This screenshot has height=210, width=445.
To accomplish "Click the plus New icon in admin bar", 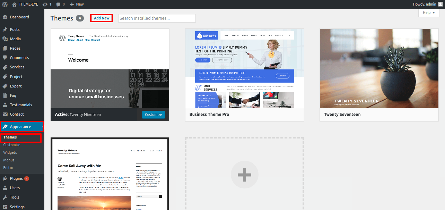I will (x=72, y=4).
